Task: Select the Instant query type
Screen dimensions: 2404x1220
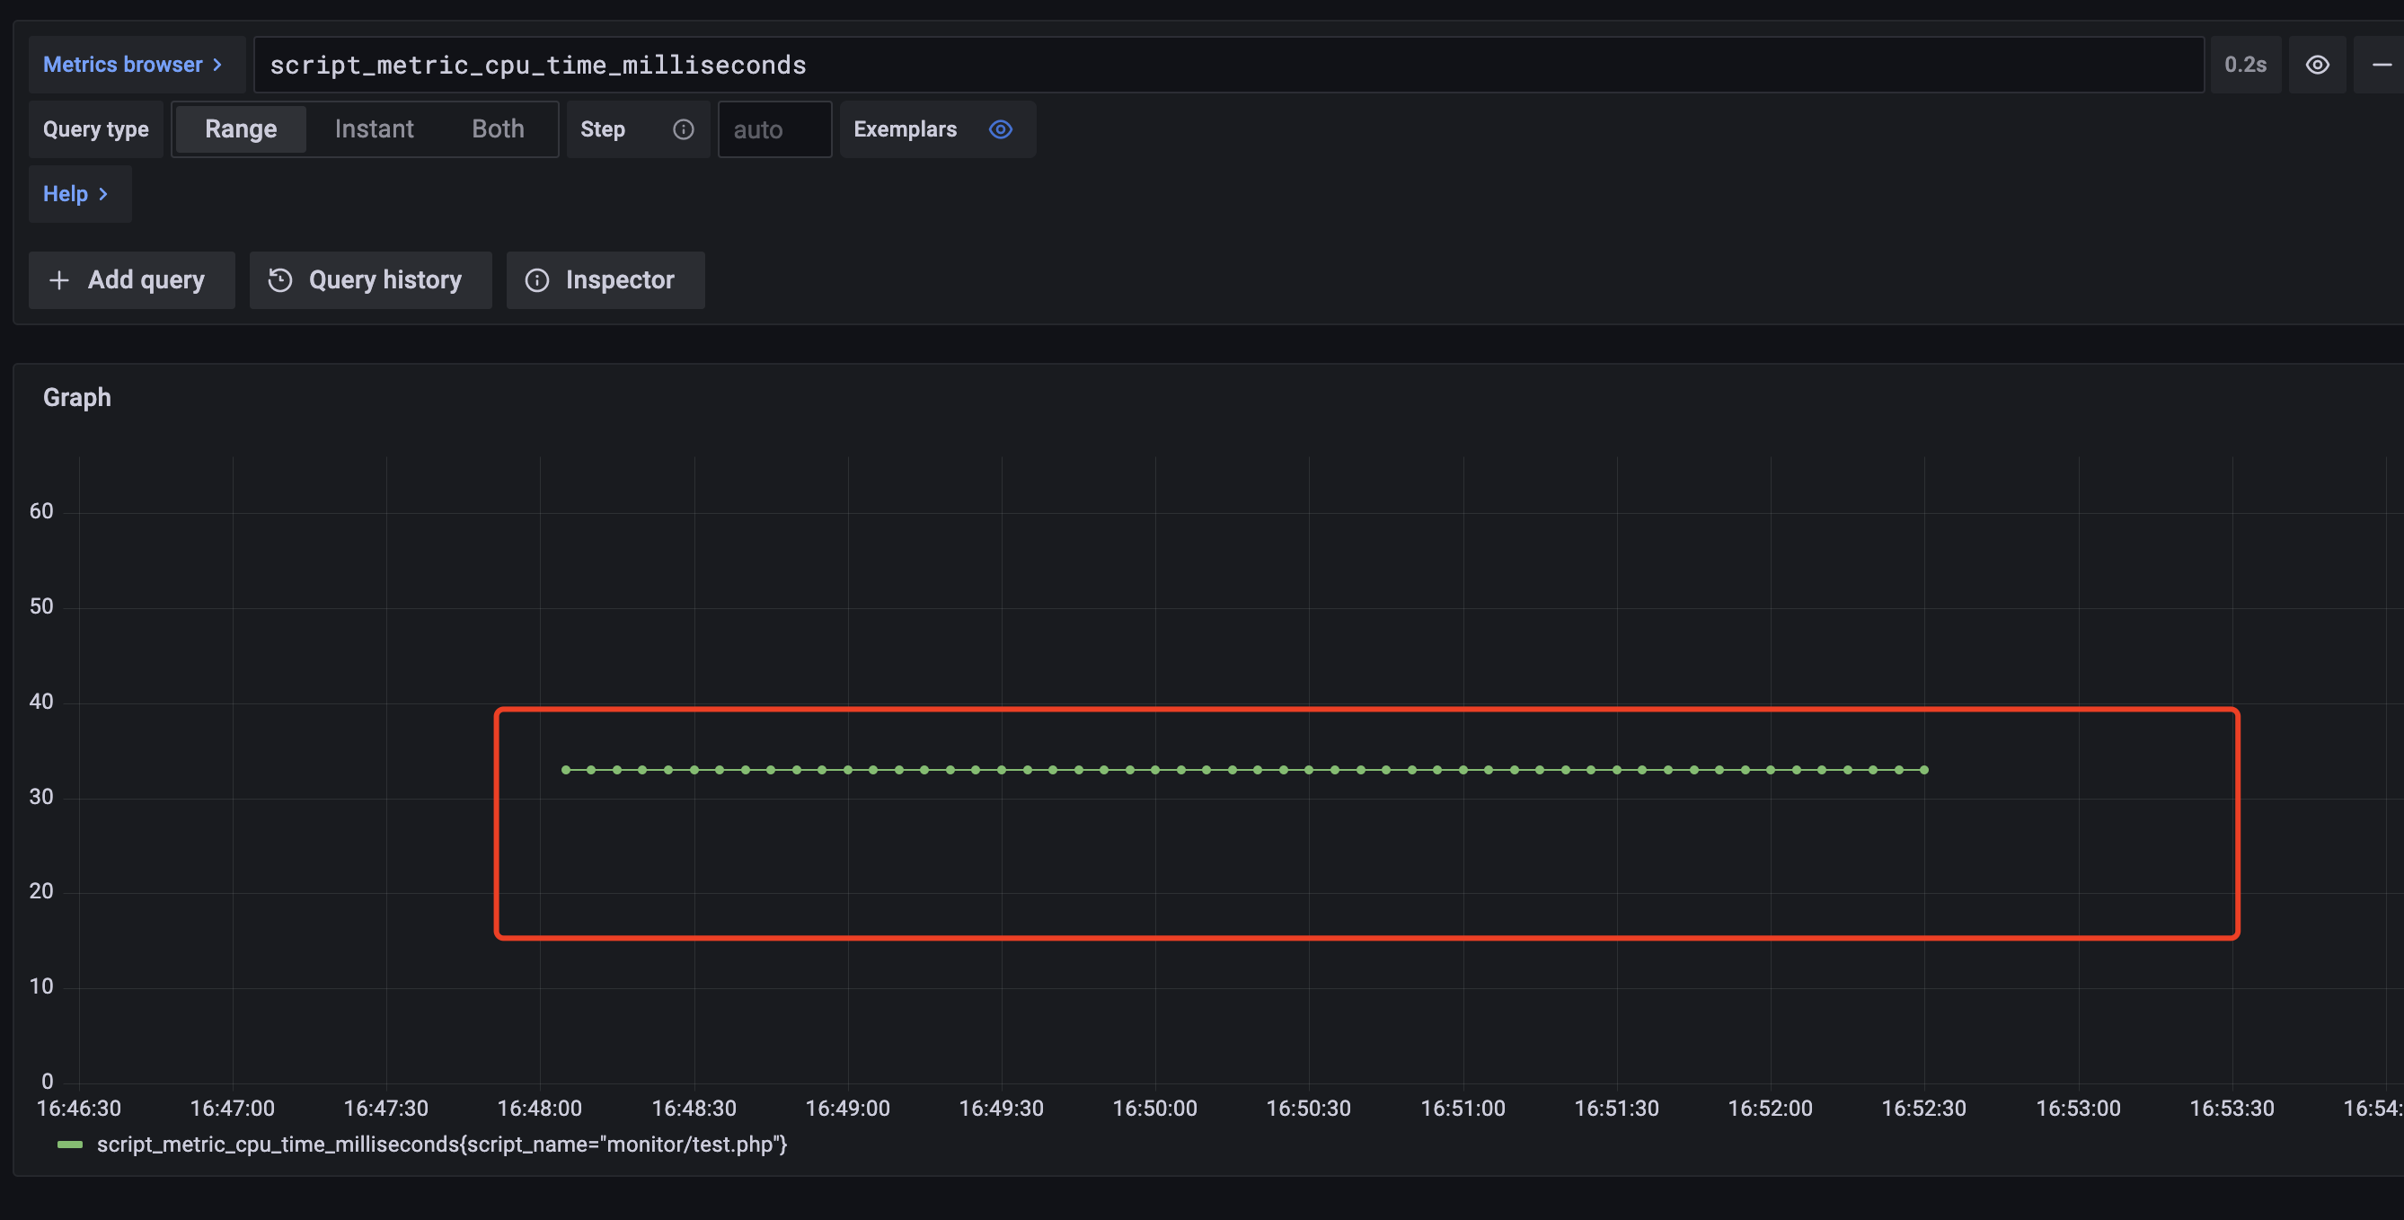Action: pyautogui.click(x=374, y=128)
